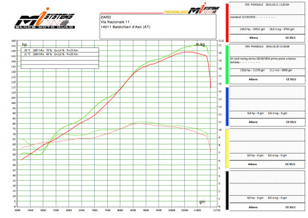Viewport: 308px width, 218px height.
Task: Click 'CE 95/1' in the blue run panel
Action: coord(291,122)
